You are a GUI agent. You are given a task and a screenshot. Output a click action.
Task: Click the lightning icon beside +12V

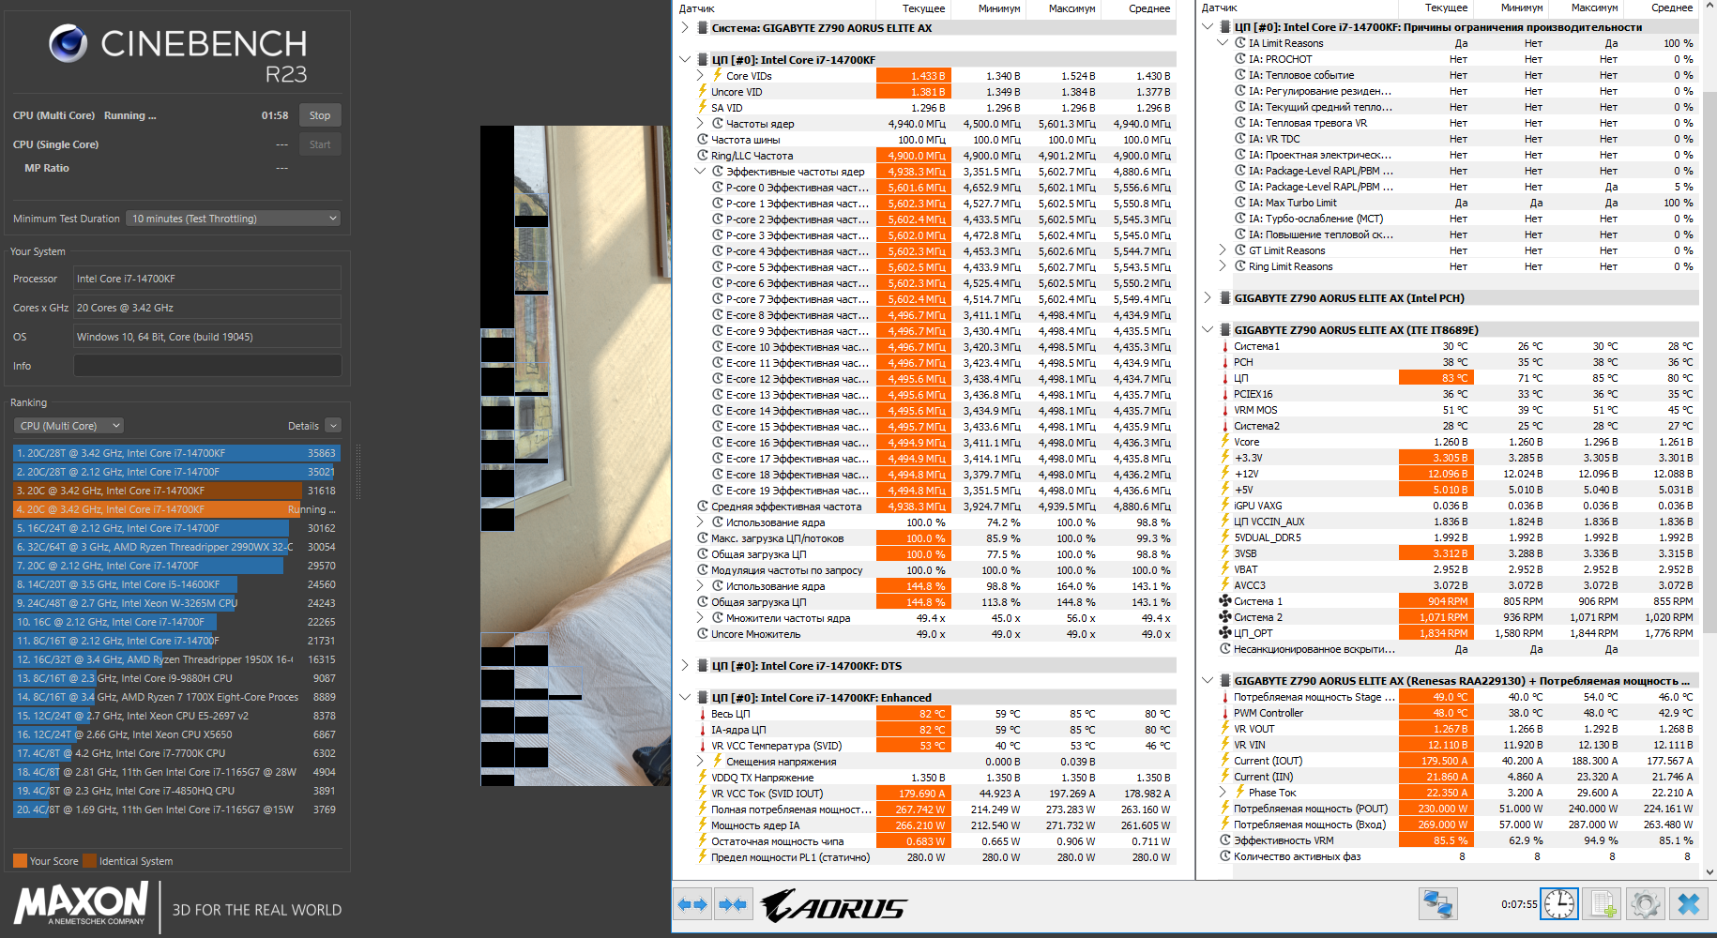click(x=1224, y=474)
